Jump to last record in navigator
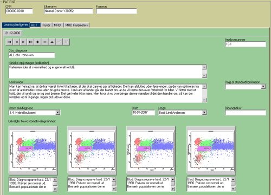This screenshot has width=271, height=195. [30, 42]
